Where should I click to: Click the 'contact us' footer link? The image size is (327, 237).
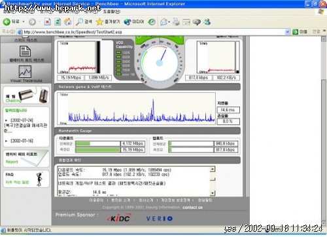click(x=192, y=208)
